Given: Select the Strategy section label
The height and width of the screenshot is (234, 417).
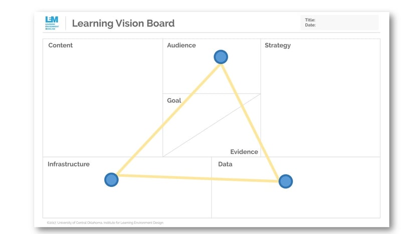Looking at the screenshot, I should (x=278, y=45).
